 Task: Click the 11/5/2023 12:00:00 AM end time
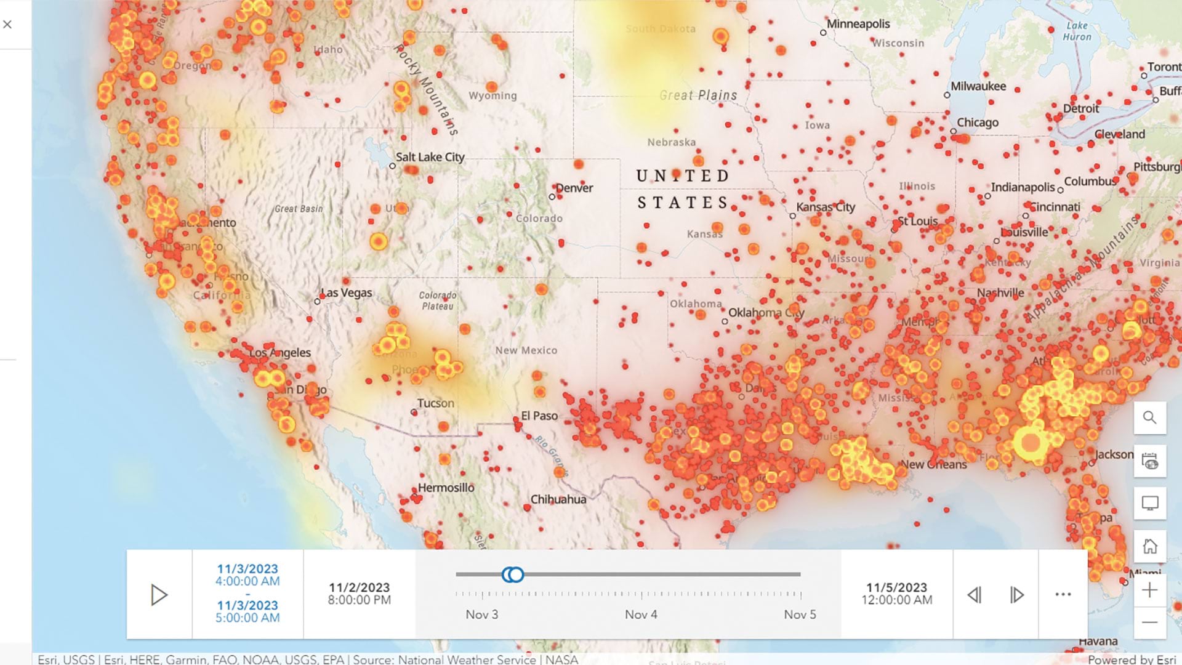coord(896,594)
